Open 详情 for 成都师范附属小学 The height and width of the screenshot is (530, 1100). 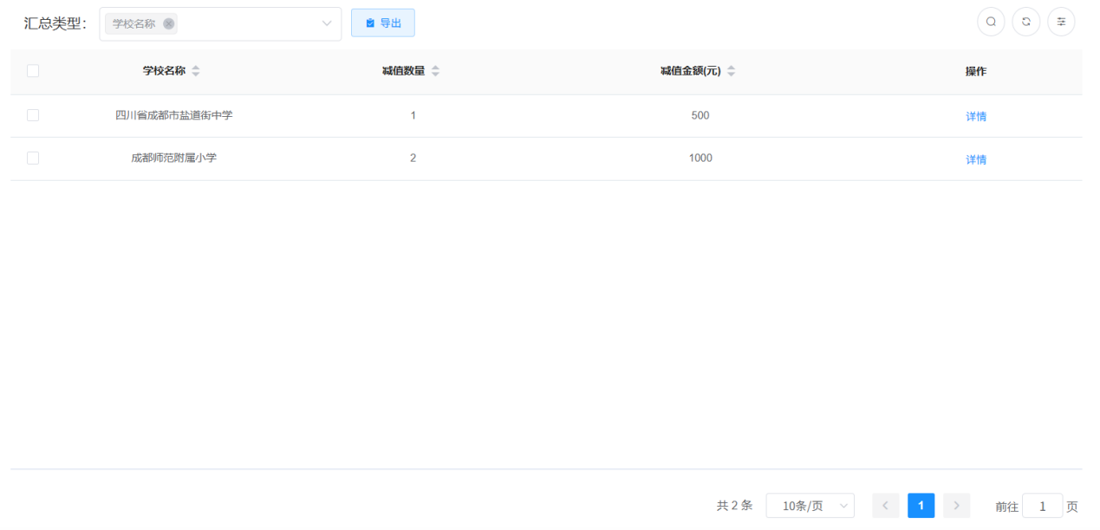[x=976, y=159]
